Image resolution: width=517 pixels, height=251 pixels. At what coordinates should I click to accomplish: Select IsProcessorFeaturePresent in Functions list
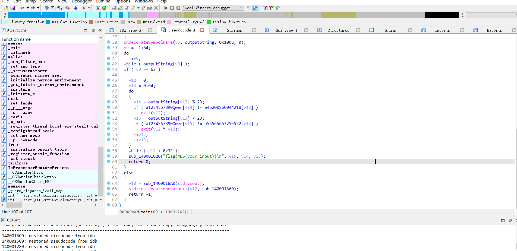(39, 168)
